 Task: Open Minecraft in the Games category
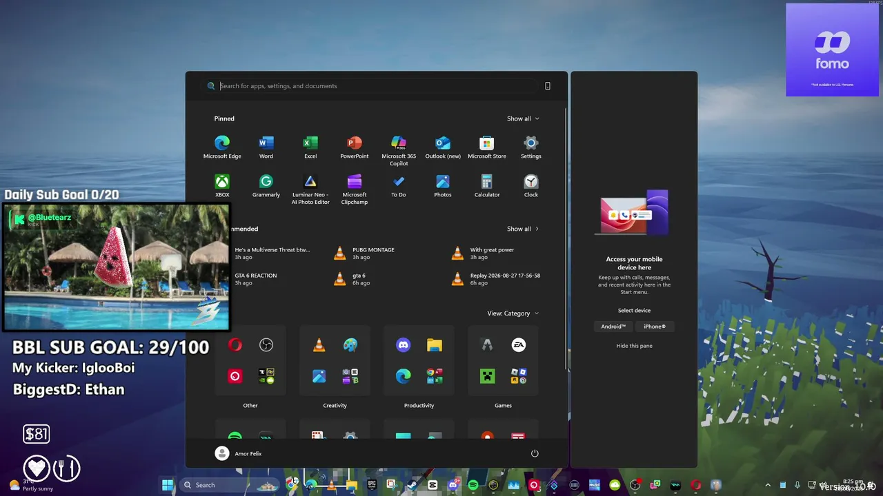tap(488, 376)
